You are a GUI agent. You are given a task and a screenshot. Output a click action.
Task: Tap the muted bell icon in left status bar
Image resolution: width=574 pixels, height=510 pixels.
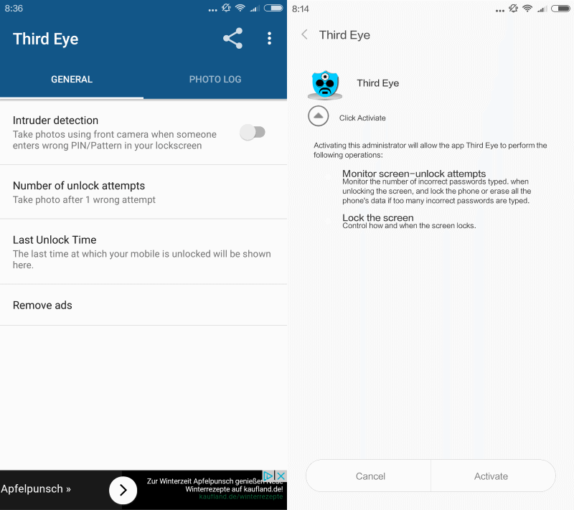point(226,8)
